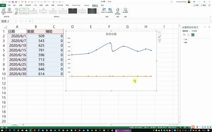The width and height of the screenshot is (212, 132).
Task: Click the Undo arrow in quick access toolbar
Action: 45,2
